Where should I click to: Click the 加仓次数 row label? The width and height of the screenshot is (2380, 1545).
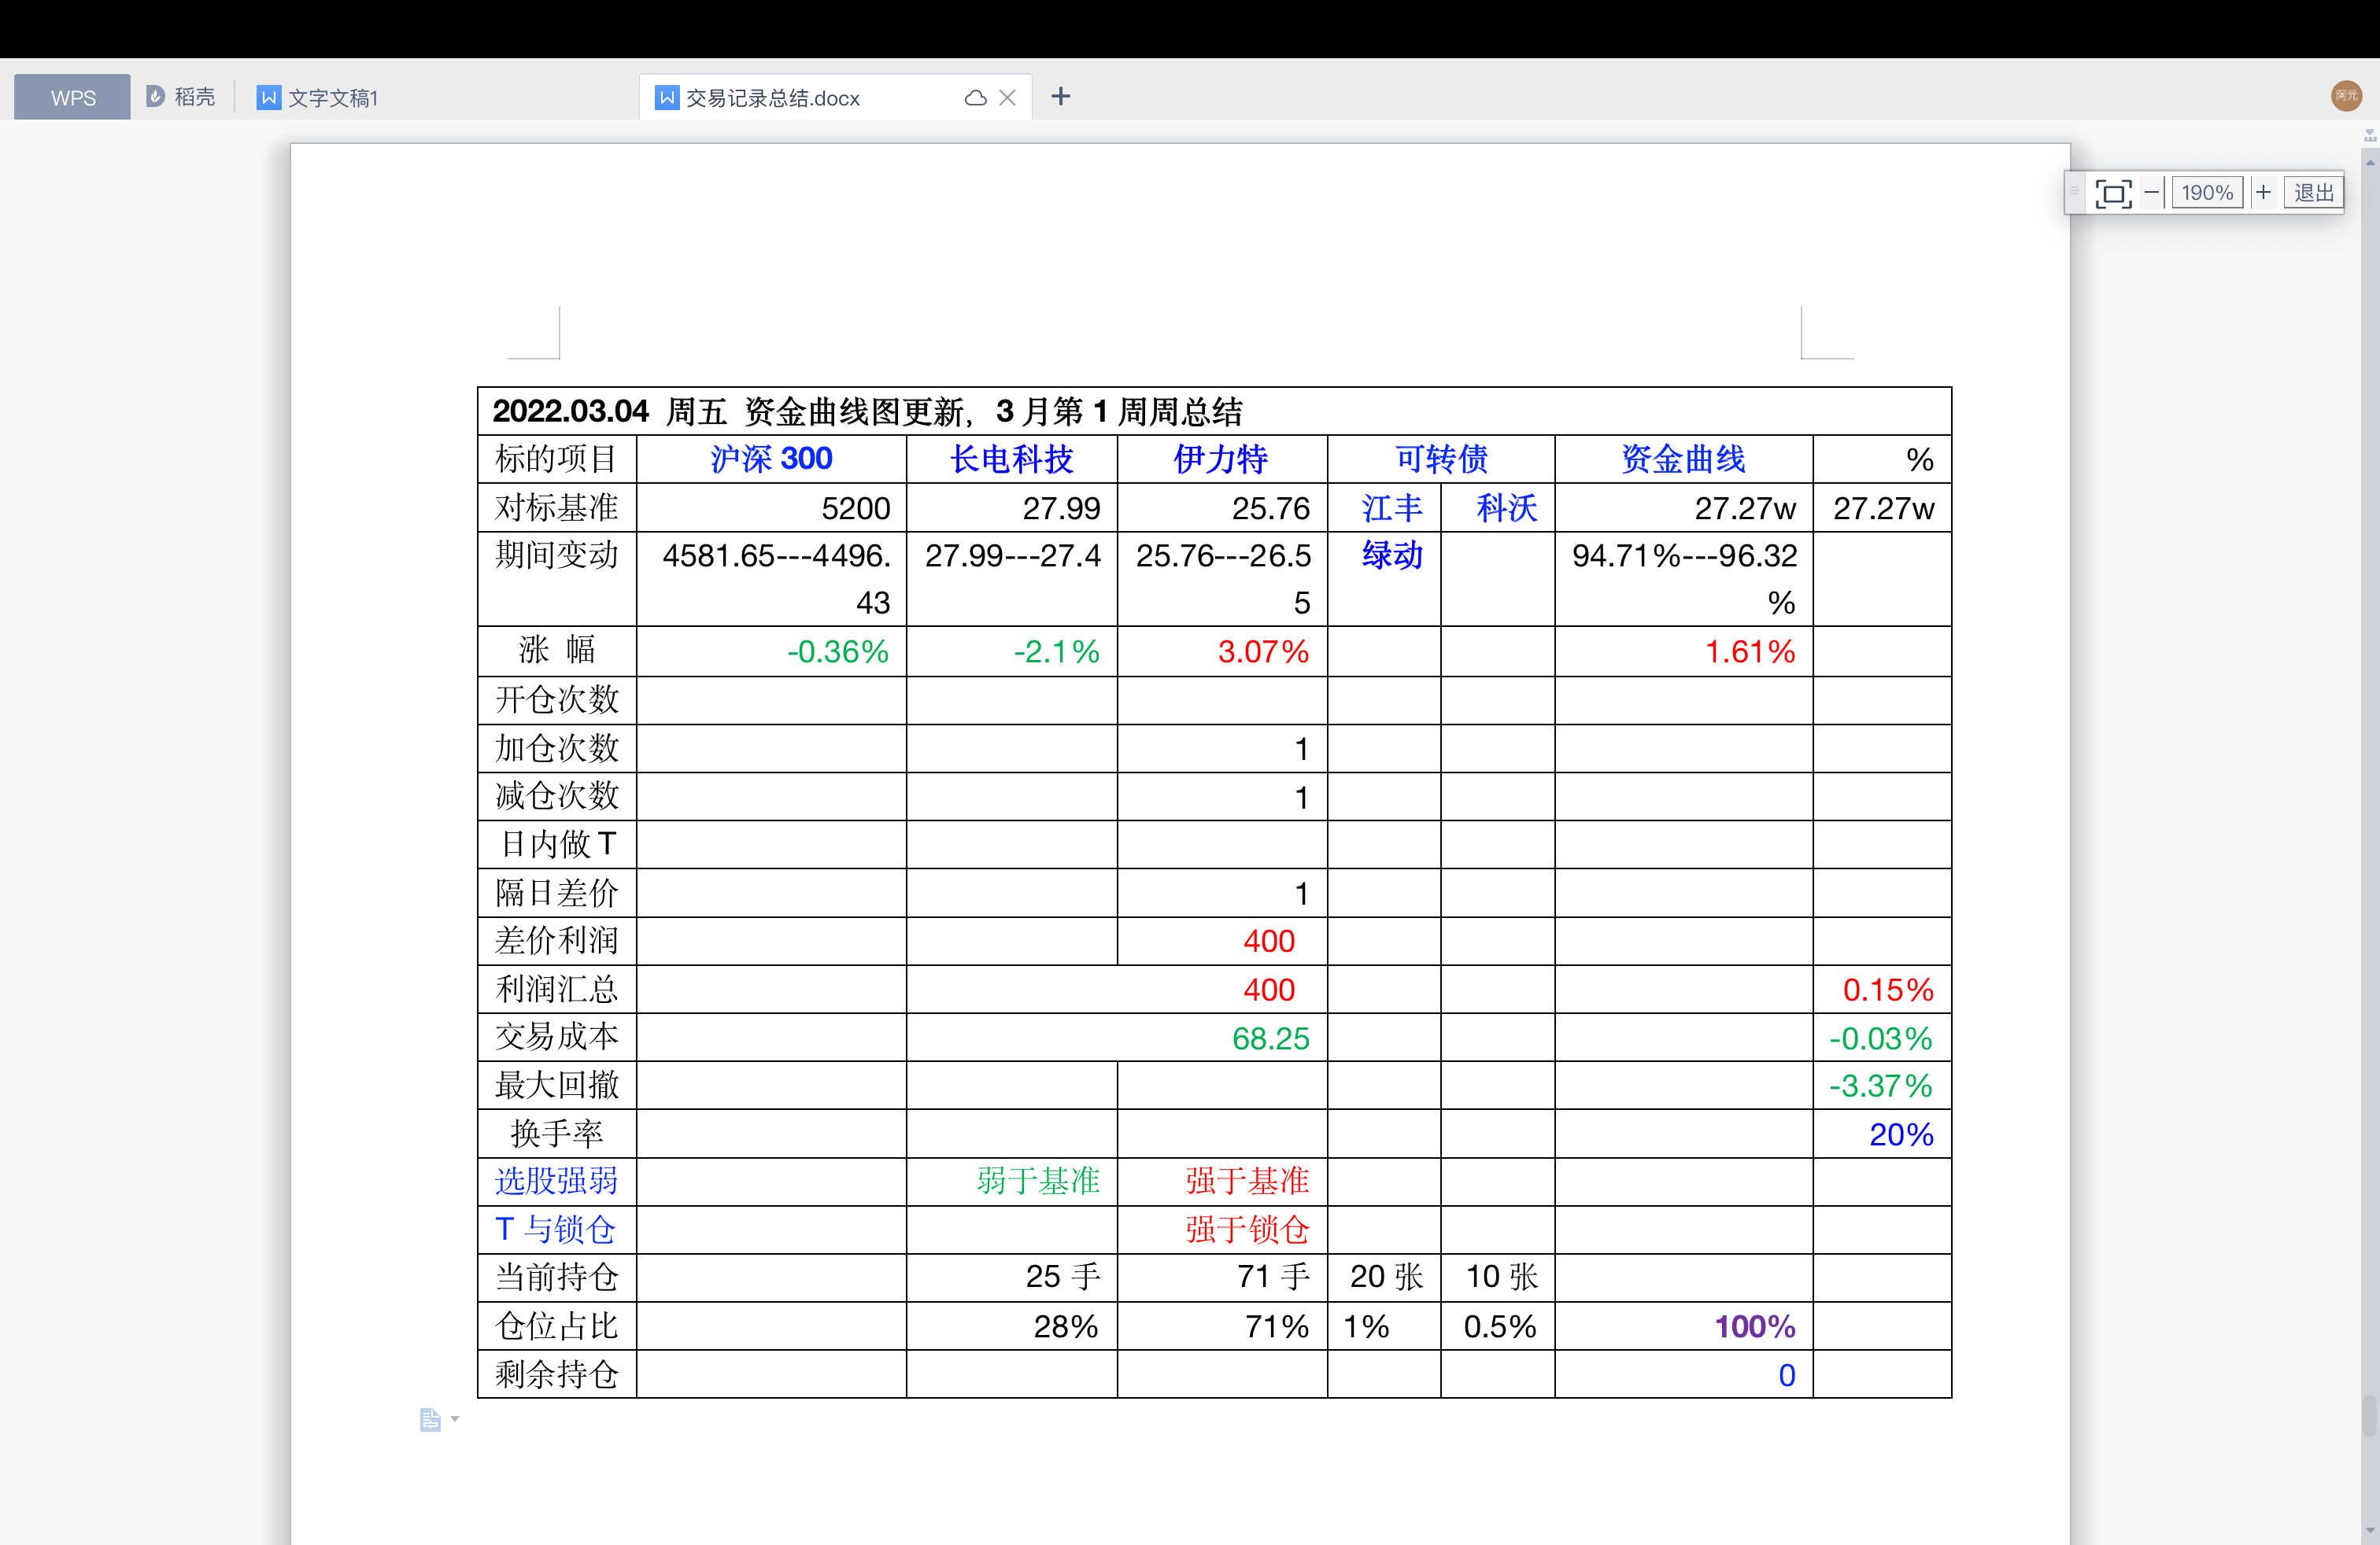pos(556,747)
